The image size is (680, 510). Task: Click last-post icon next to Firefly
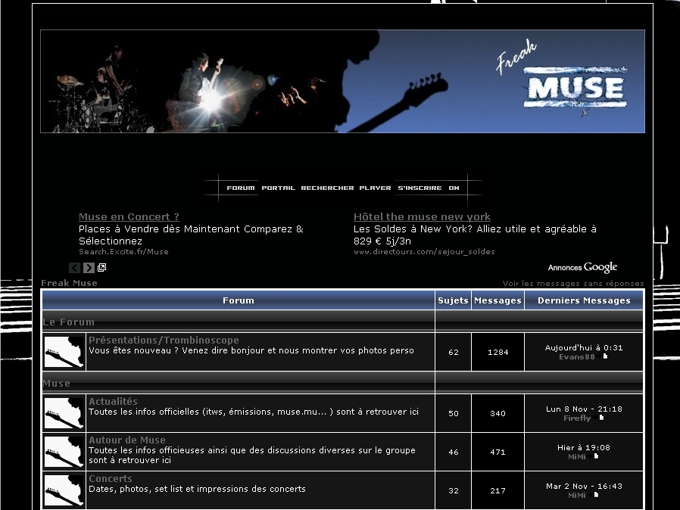(600, 418)
